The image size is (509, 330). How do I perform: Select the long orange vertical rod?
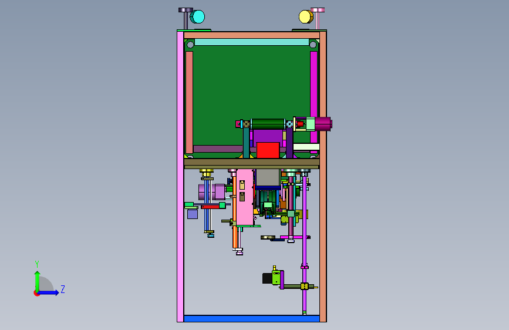234,212
